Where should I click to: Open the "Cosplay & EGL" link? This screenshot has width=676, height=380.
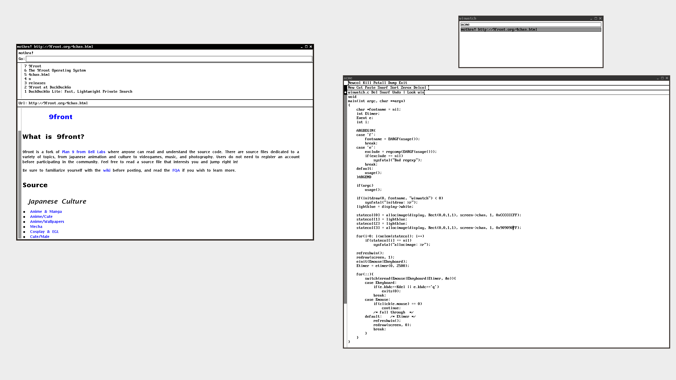tap(44, 232)
